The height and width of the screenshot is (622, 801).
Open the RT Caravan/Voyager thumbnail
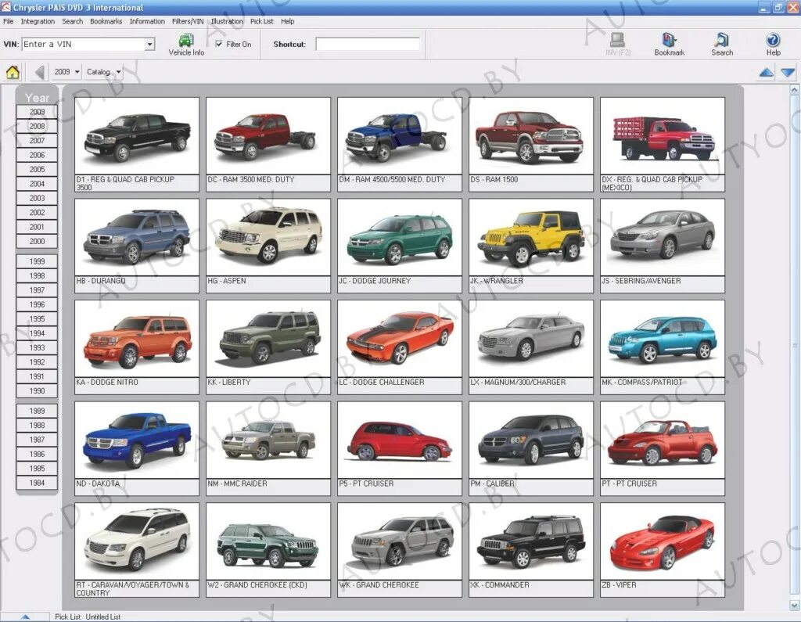tap(137, 541)
